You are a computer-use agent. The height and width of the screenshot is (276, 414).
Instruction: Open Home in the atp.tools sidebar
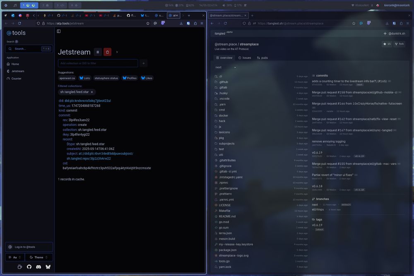(15, 64)
